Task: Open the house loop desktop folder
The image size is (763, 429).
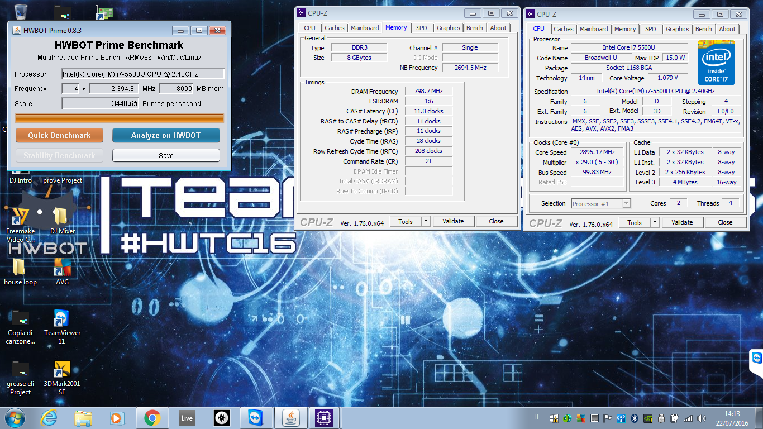Action: coord(20,273)
